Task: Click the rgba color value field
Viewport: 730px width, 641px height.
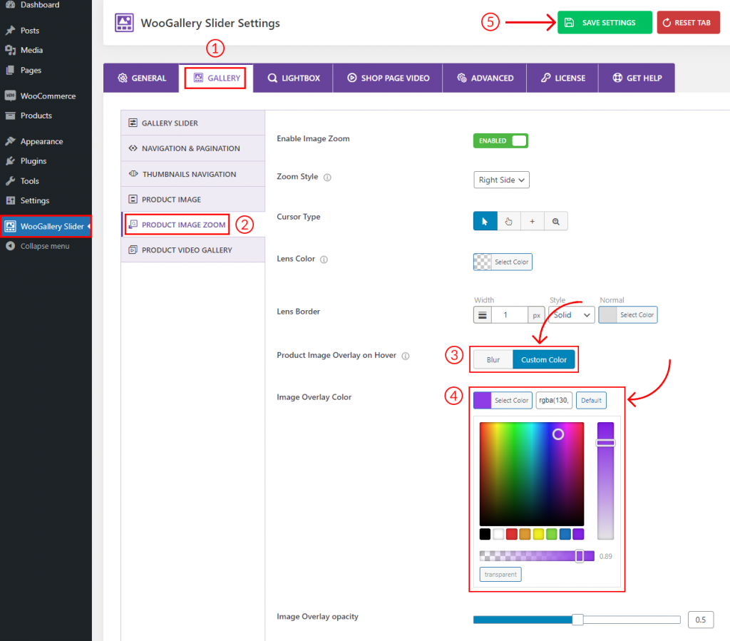Action: pos(554,400)
